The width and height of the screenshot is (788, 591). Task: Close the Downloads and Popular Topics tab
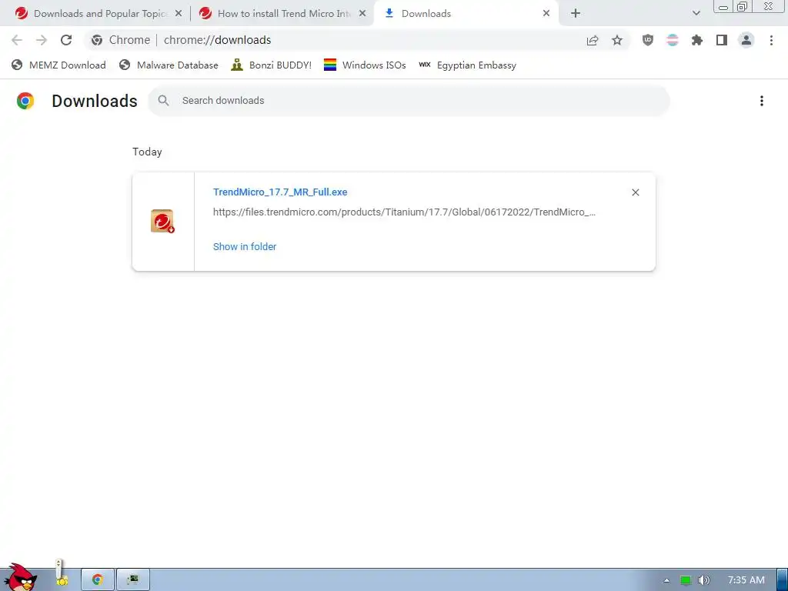179,14
